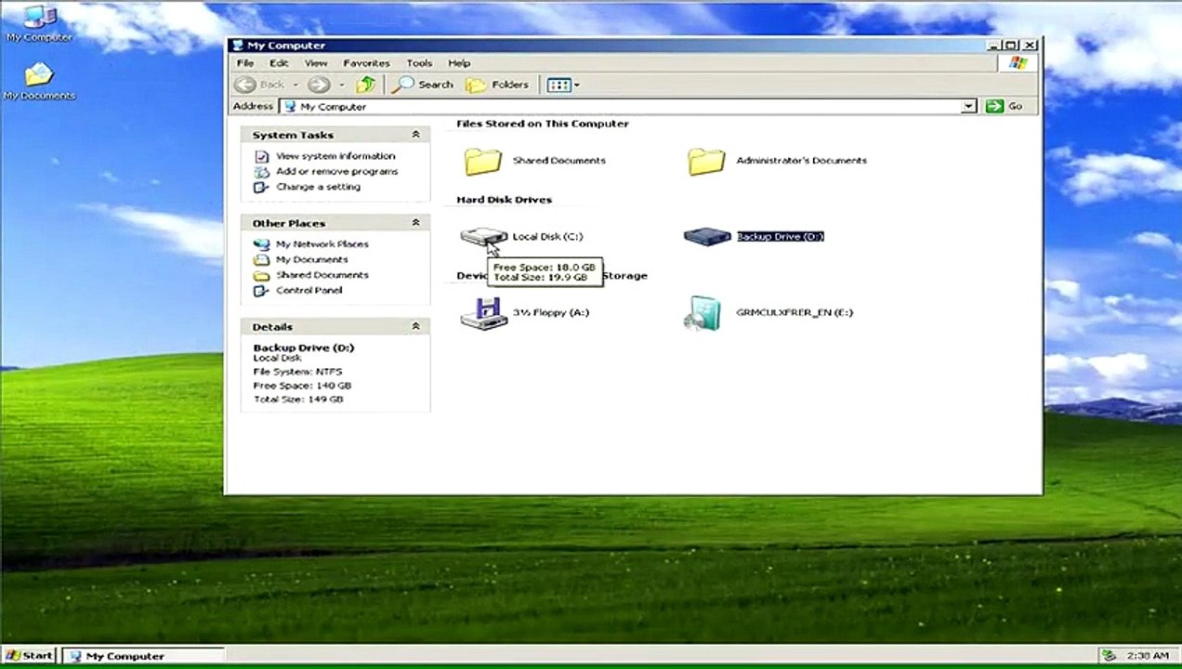Image resolution: width=1182 pixels, height=669 pixels.
Task: Open the Favorites menu
Action: pyautogui.click(x=366, y=63)
